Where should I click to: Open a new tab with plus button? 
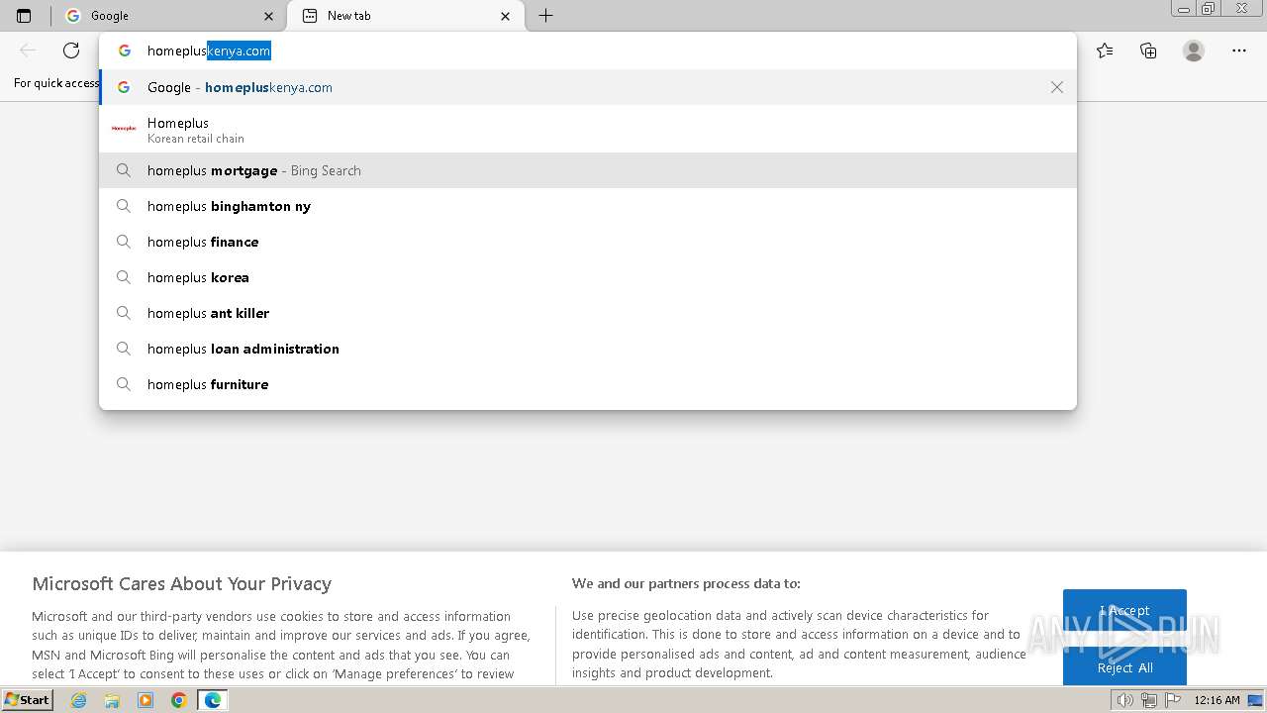pyautogui.click(x=545, y=15)
